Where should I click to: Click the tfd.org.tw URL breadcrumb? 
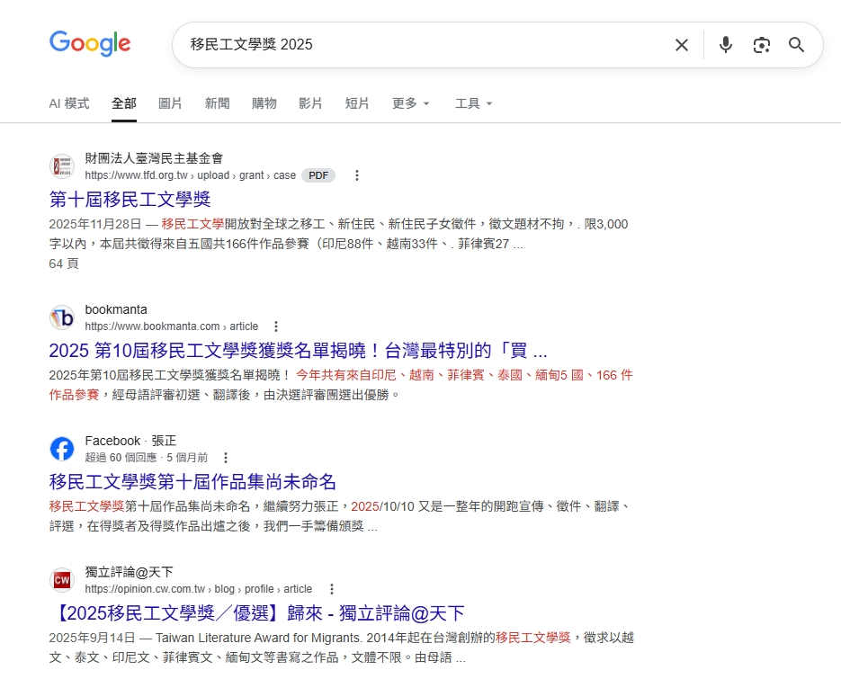[191, 175]
